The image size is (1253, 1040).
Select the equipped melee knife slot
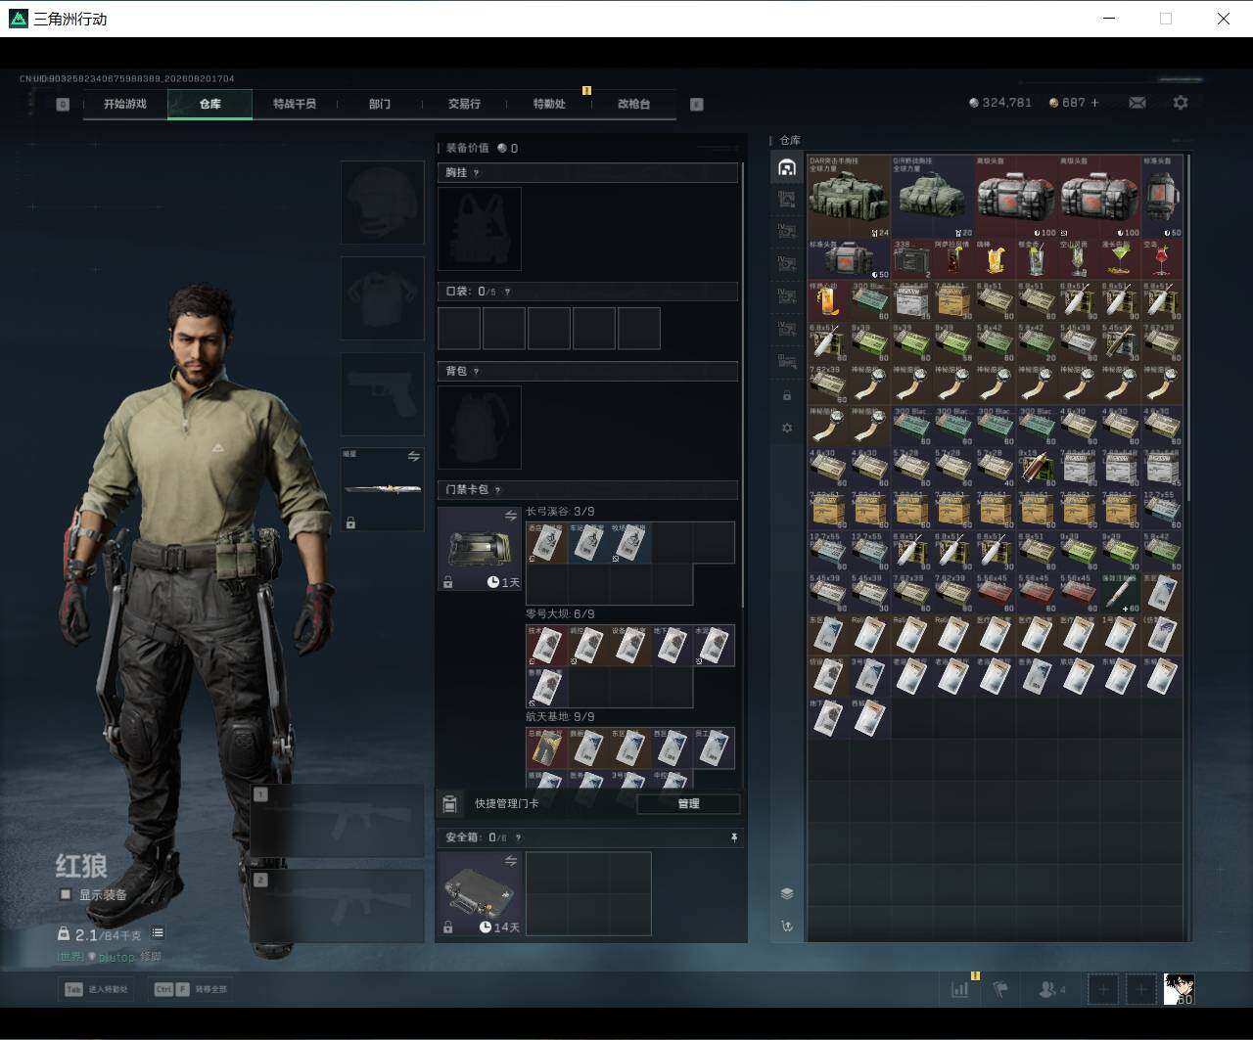[382, 490]
